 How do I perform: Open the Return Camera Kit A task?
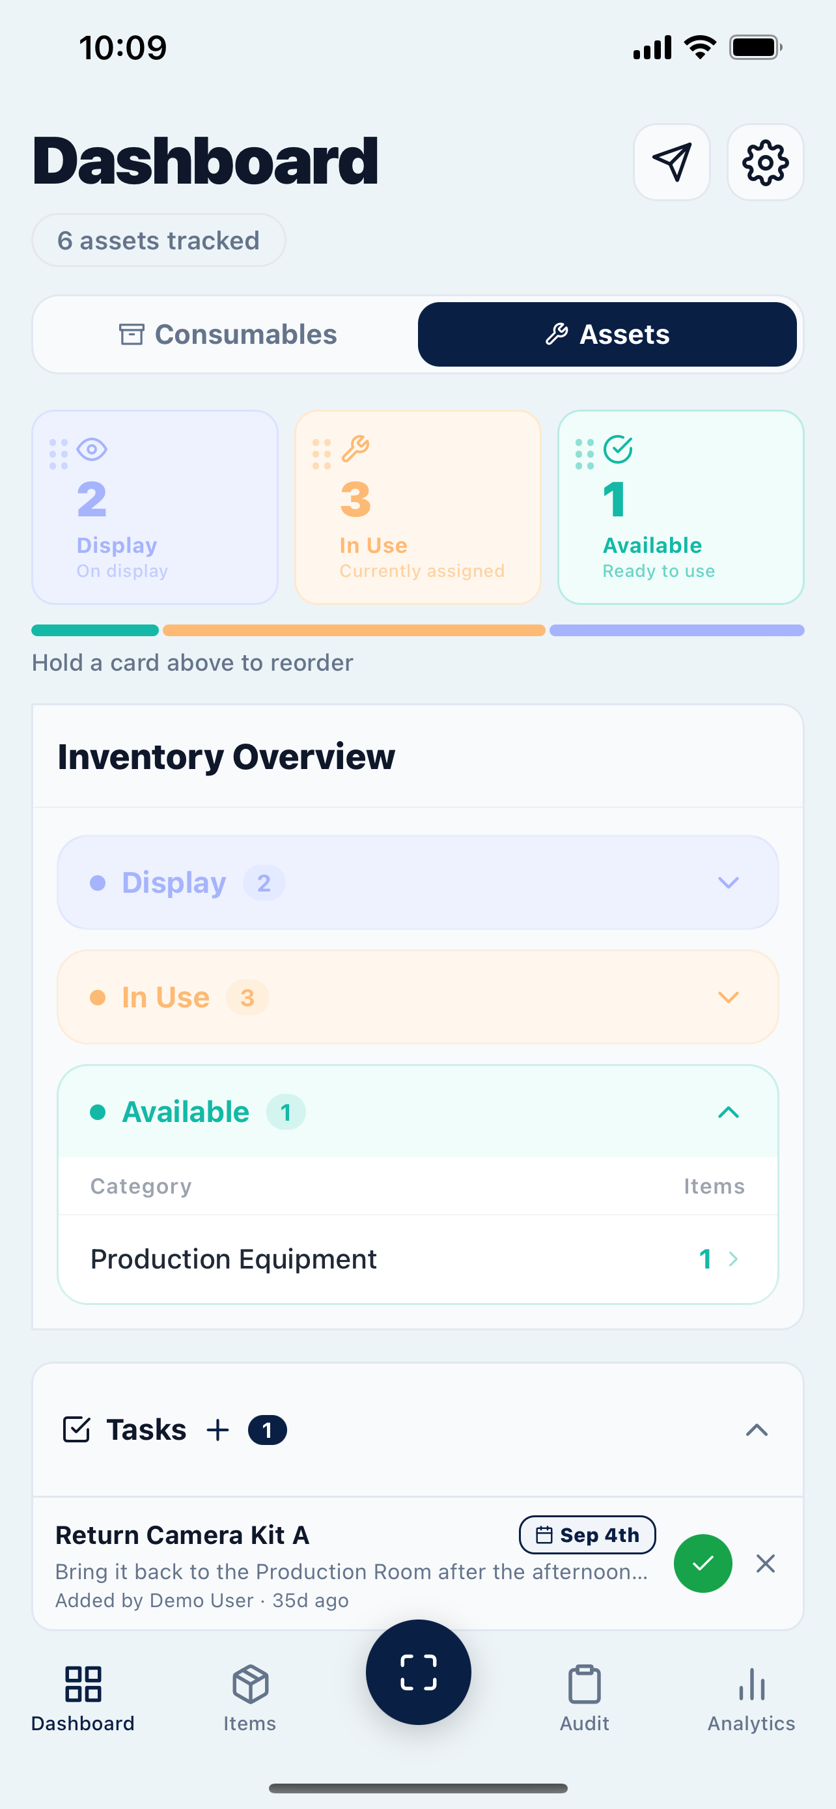417,1564
